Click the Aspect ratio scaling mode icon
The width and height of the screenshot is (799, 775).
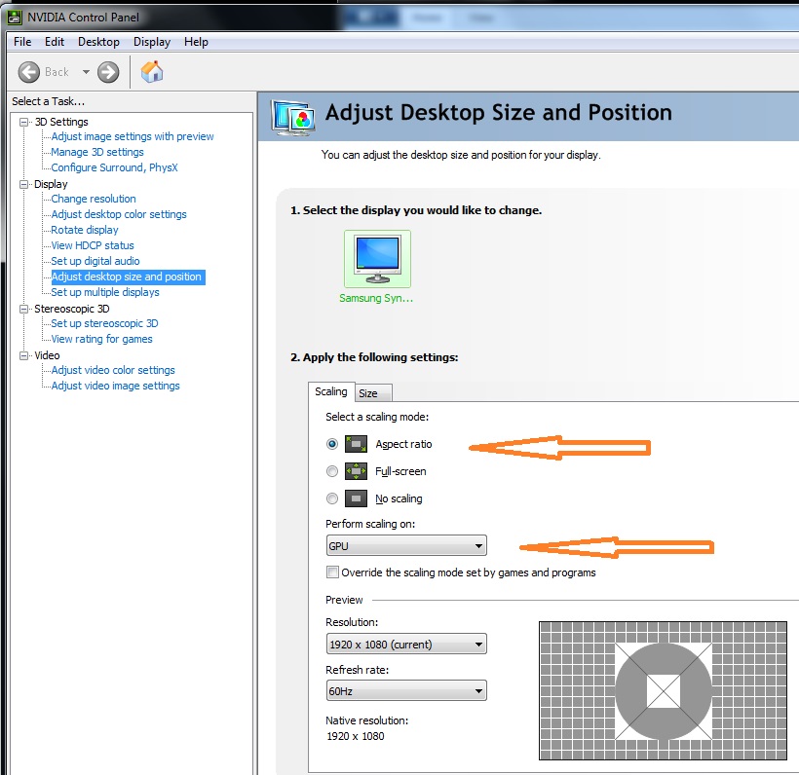coord(356,444)
